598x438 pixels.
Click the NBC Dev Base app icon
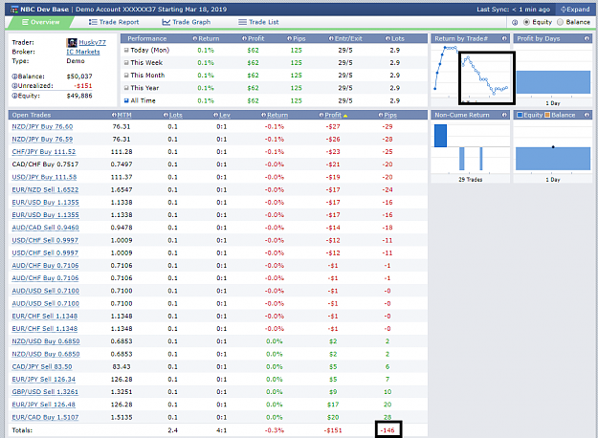pyautogui.click(x=14, y=10)
